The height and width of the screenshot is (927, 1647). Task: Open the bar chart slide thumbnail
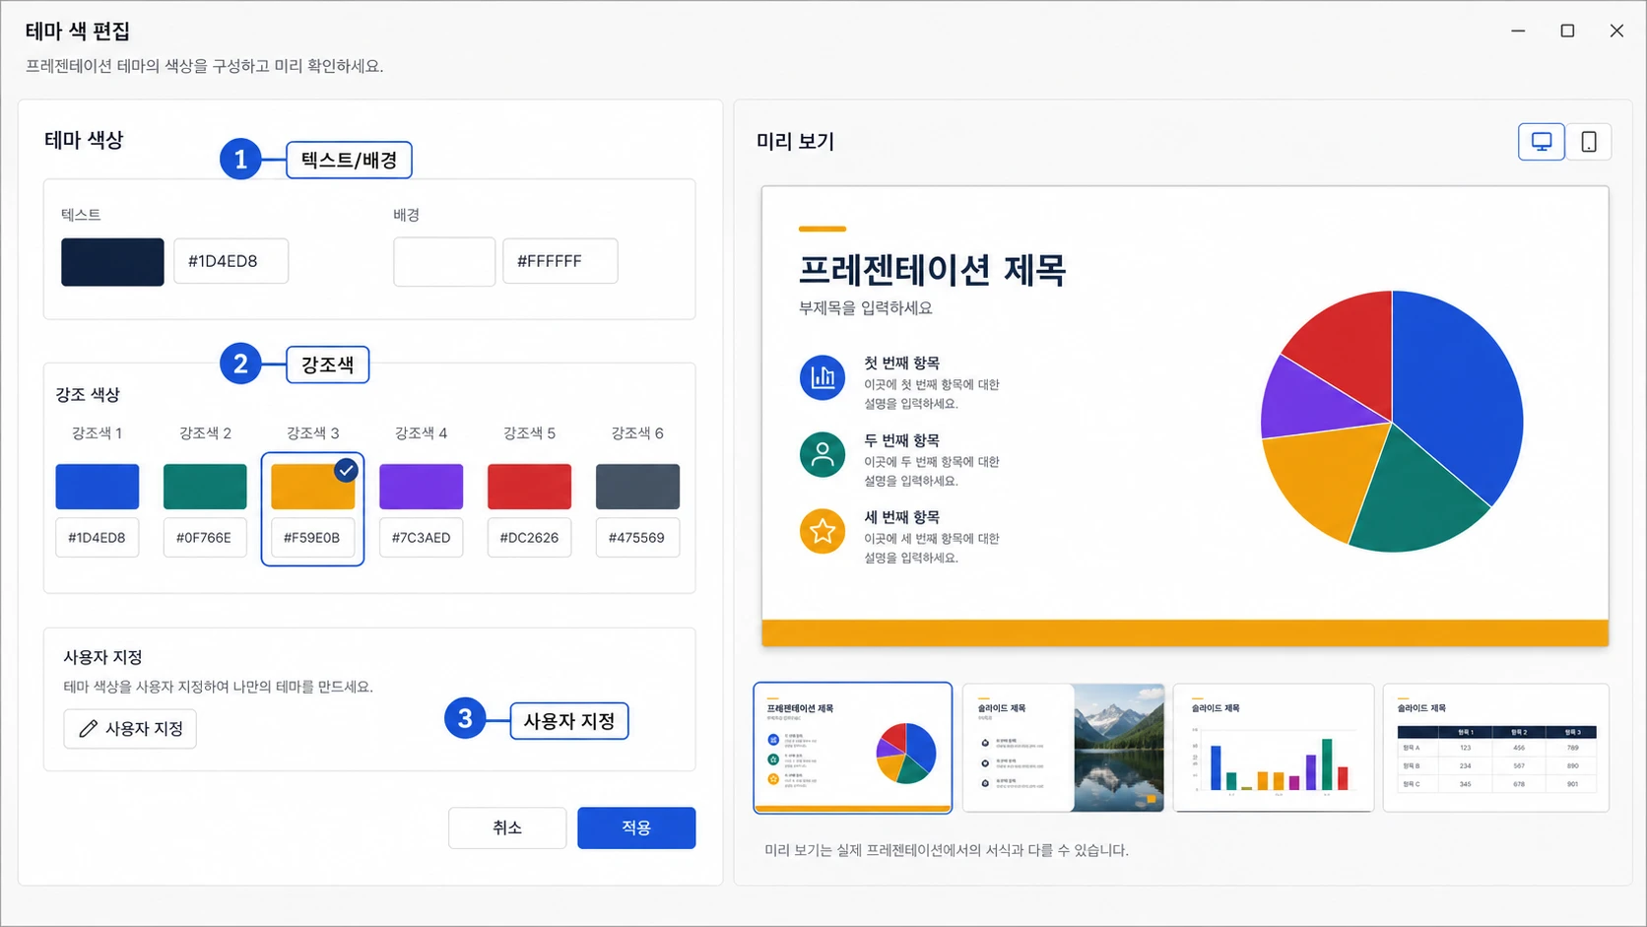pyautogui.click(x=1274, y=748)
